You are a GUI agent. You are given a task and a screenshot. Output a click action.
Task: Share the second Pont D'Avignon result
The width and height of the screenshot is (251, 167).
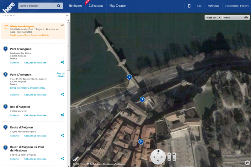coord(62,94)
